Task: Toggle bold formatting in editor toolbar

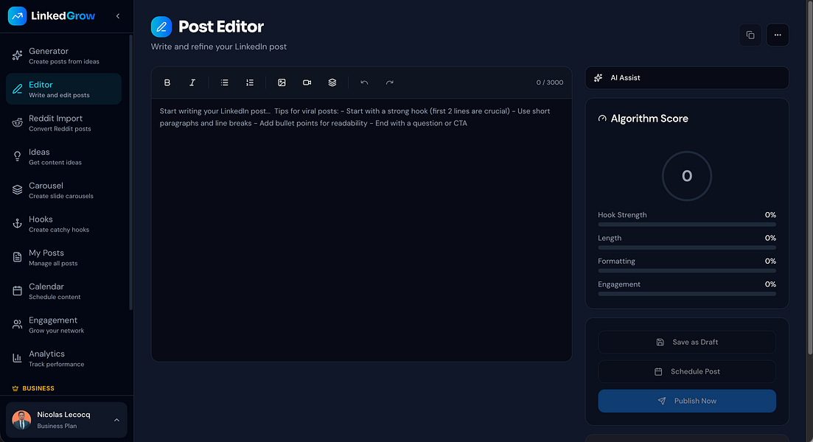Action: (x=167, y=83)
